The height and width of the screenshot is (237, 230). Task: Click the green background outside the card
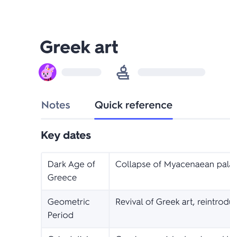click(x=9, y=111)
